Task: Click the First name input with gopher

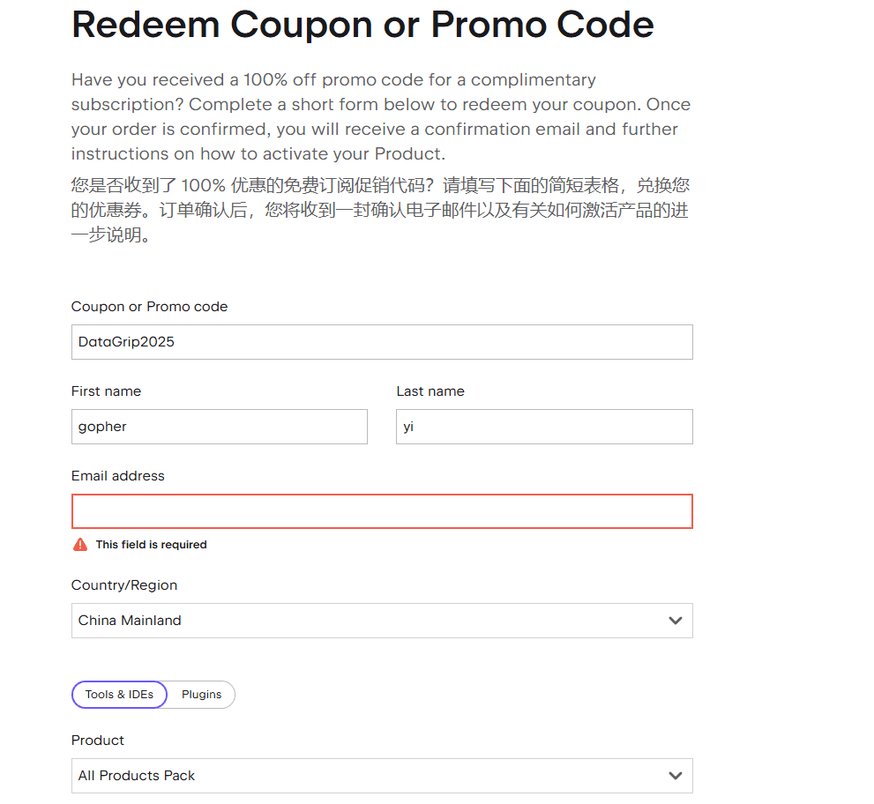Action: [x=219, y=427]
